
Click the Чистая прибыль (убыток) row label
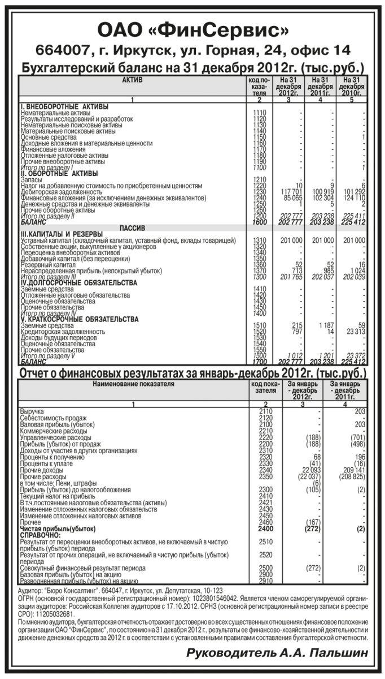tap(55, 528)
